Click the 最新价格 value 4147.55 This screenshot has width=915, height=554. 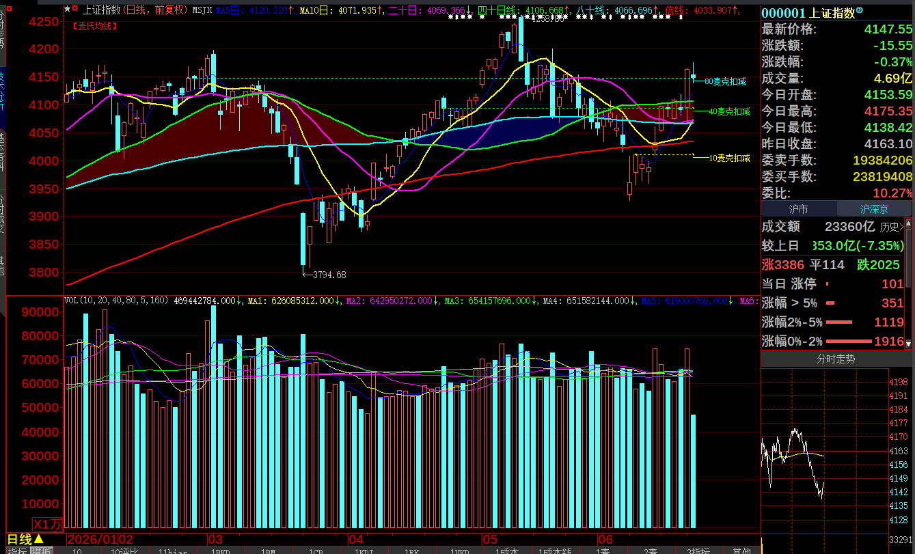(x=888, y=29)
